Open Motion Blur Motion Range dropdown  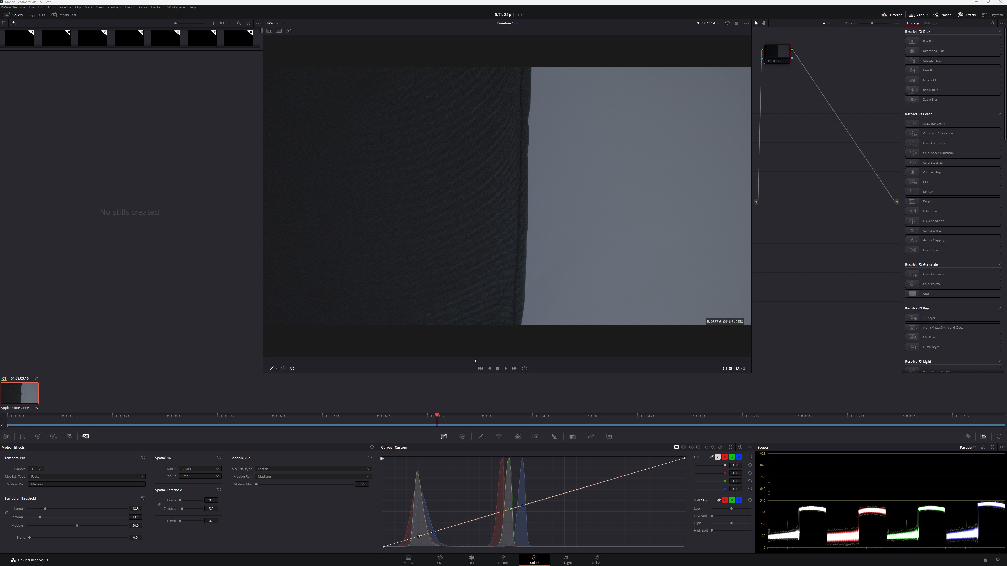pyautogui.click(x=313, y=476)
